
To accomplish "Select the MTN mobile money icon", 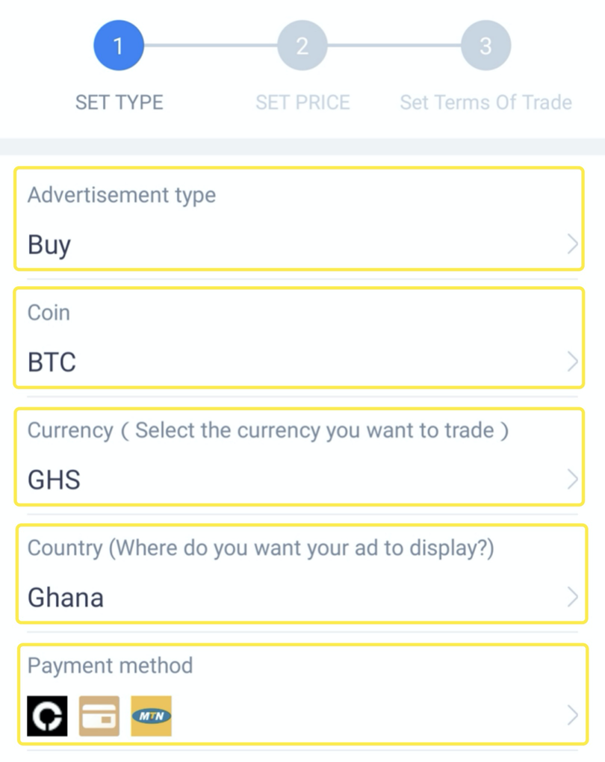I will click(151, 716).
